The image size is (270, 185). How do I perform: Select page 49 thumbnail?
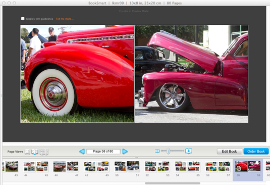click(103, 166)
